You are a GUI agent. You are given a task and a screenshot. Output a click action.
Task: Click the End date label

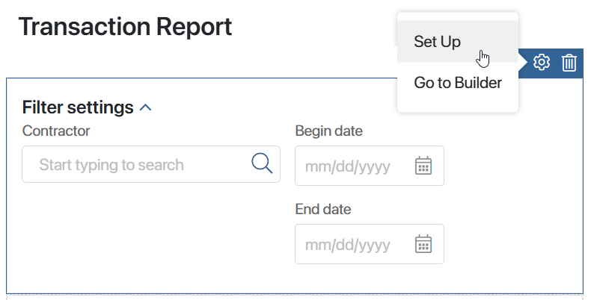(x=323, y=209)
